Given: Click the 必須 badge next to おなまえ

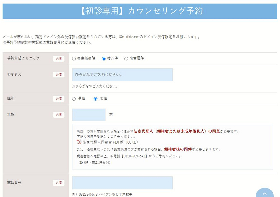Looking at the screenshot, I should click(x=59, y=74).
